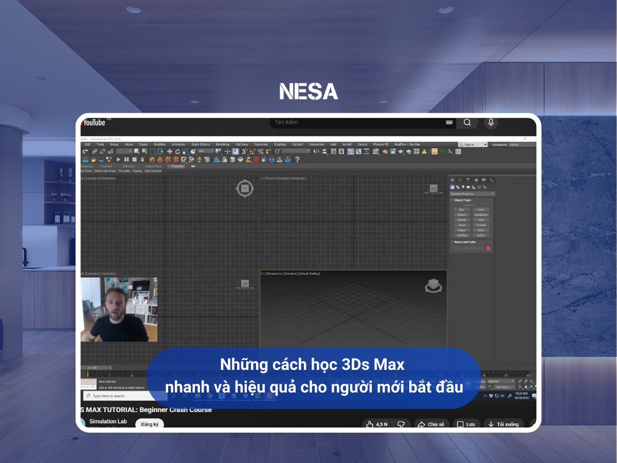Click the thumbs-up like icon
This screenshot has height=463, width=617.
pos(370,424)
